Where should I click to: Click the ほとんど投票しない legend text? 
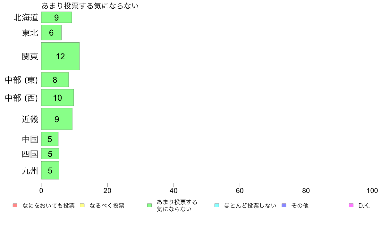pyautogui.click(x=250, y=206)
